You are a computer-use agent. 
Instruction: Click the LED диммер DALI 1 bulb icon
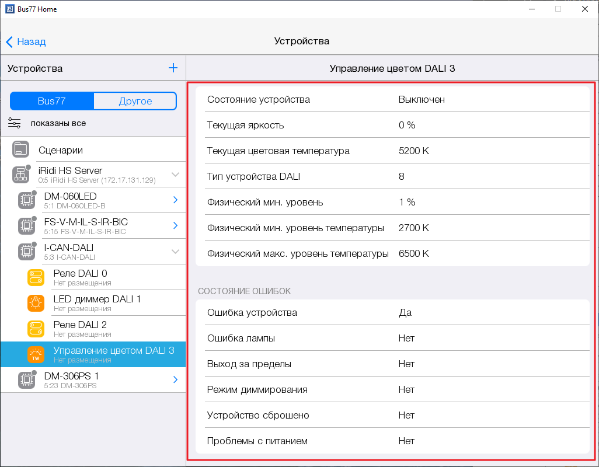click(36, 303)
